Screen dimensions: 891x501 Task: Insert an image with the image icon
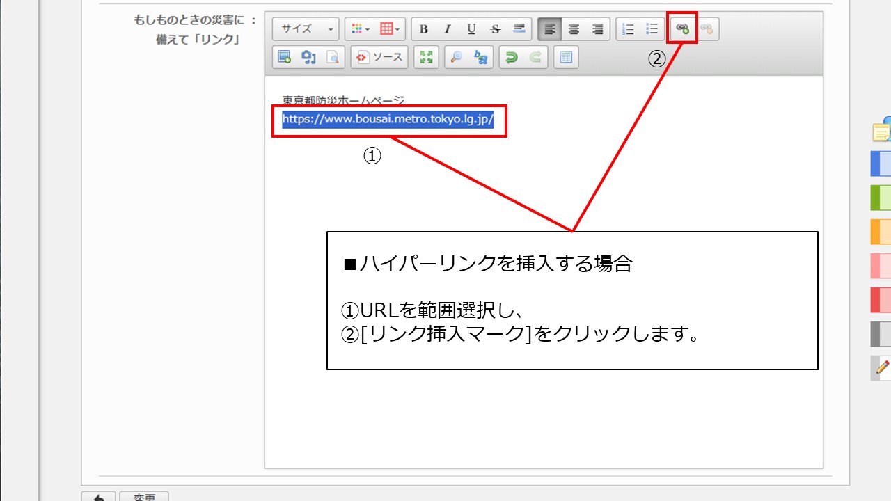[284, 58]
